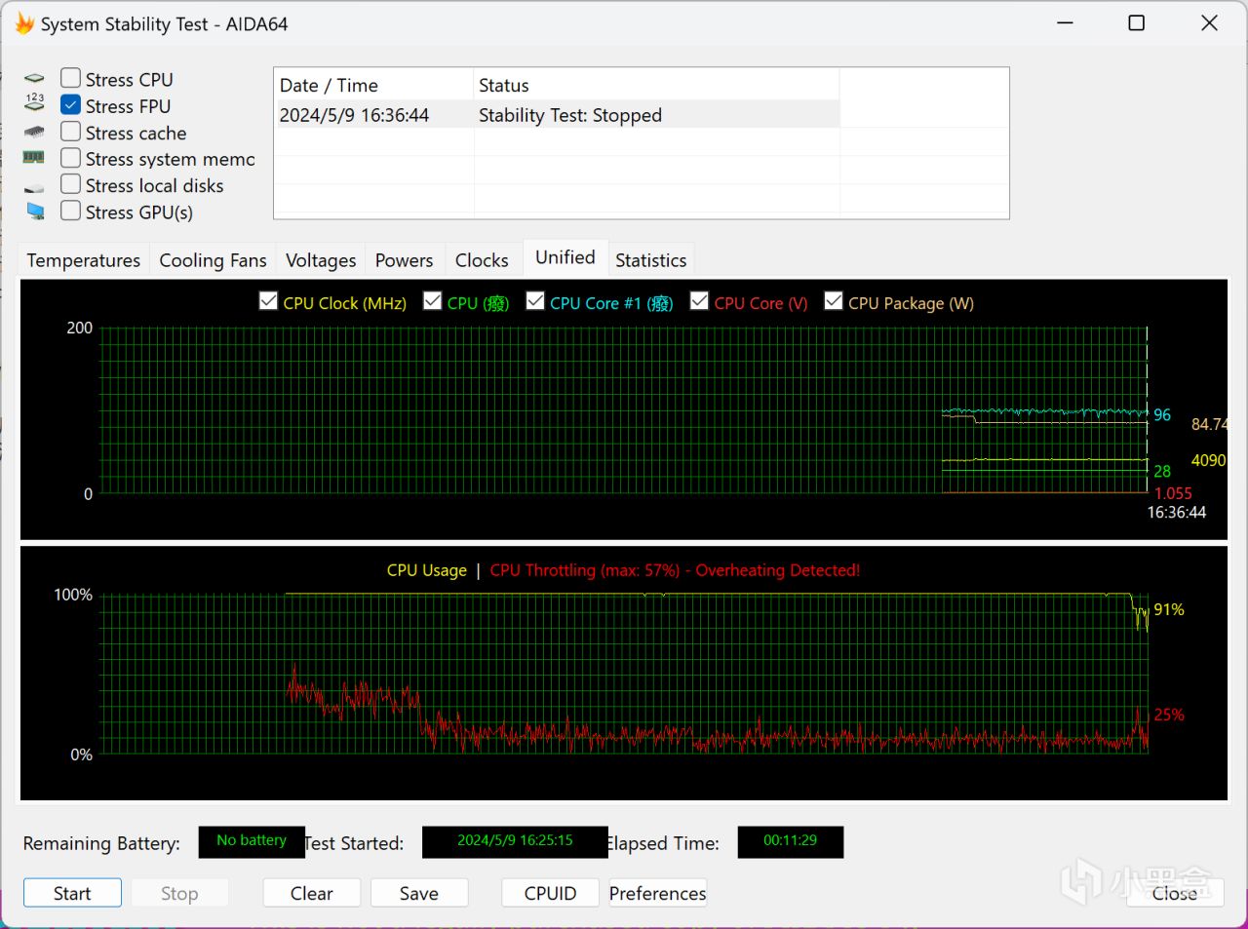Click the Stability Test: Stopped status text
Image resolution: width=1248 pixels, height=929 pixels.
tap(570, 115)
